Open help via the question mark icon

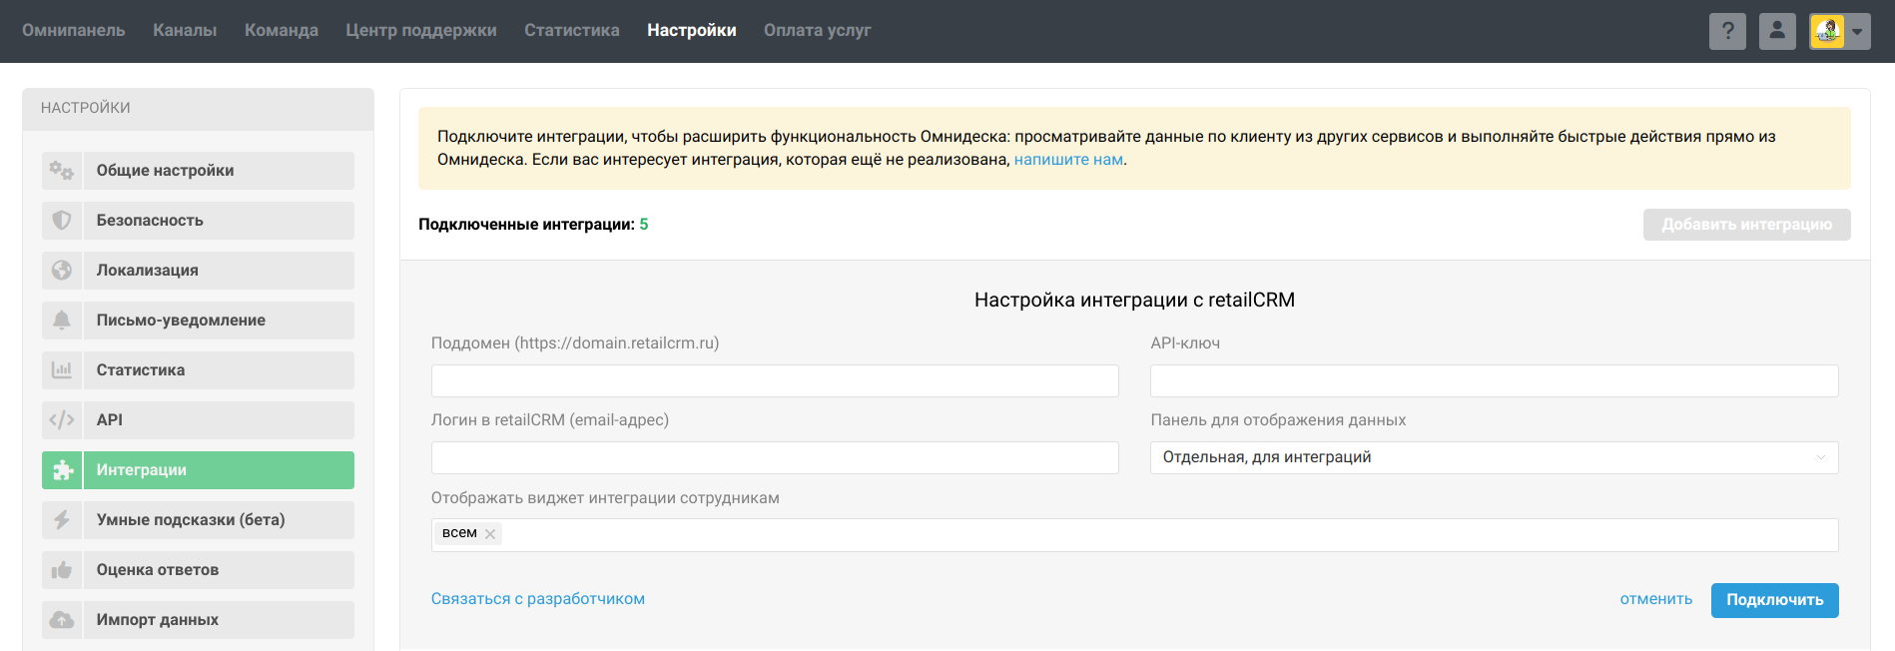coord(1727,31)
